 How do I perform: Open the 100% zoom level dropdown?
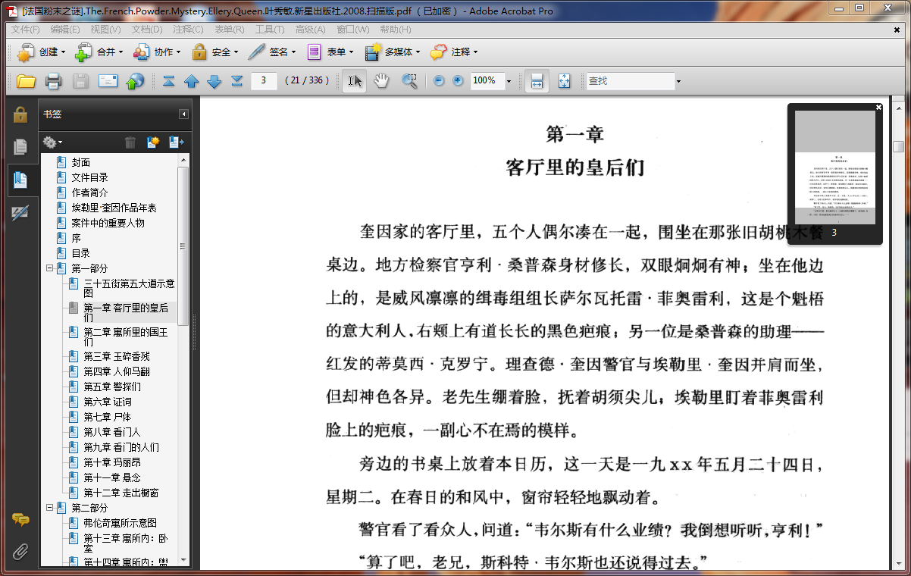point(509,81)
